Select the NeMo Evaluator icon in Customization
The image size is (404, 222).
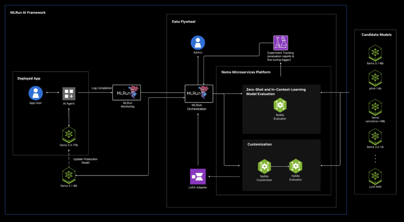click(x=296, y=166)
